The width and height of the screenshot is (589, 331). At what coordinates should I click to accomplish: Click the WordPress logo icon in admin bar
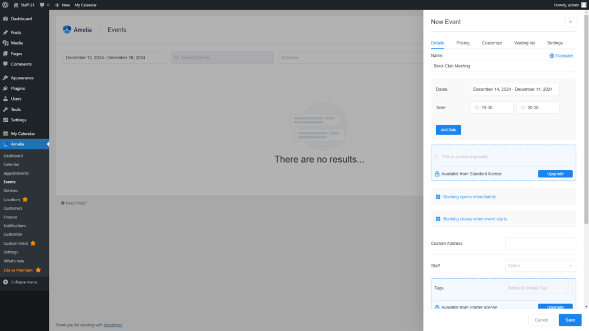coord(5,5)
